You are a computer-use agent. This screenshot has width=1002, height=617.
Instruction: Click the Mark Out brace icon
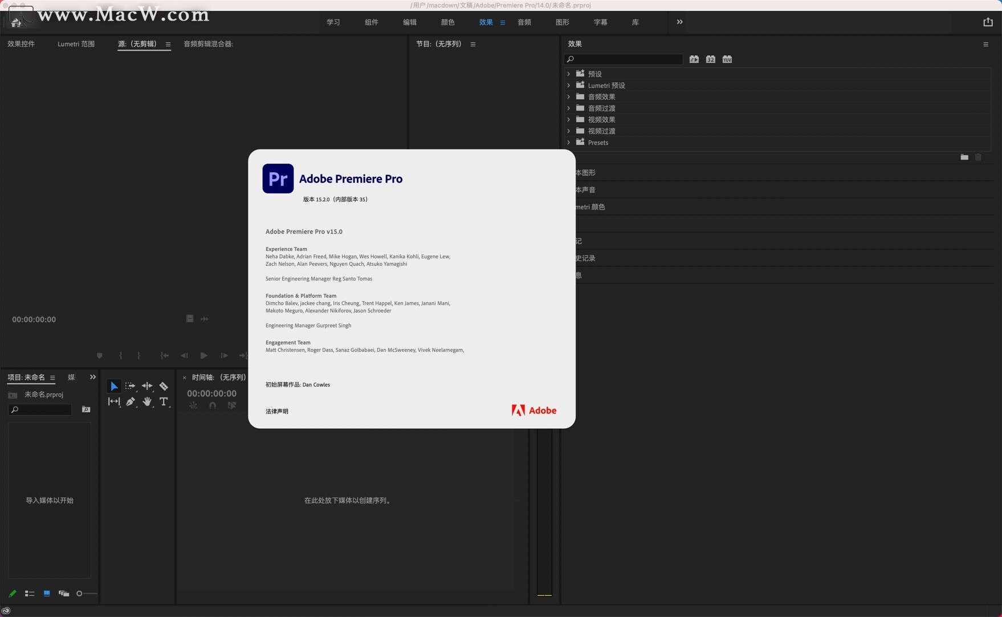click(139, 356)
